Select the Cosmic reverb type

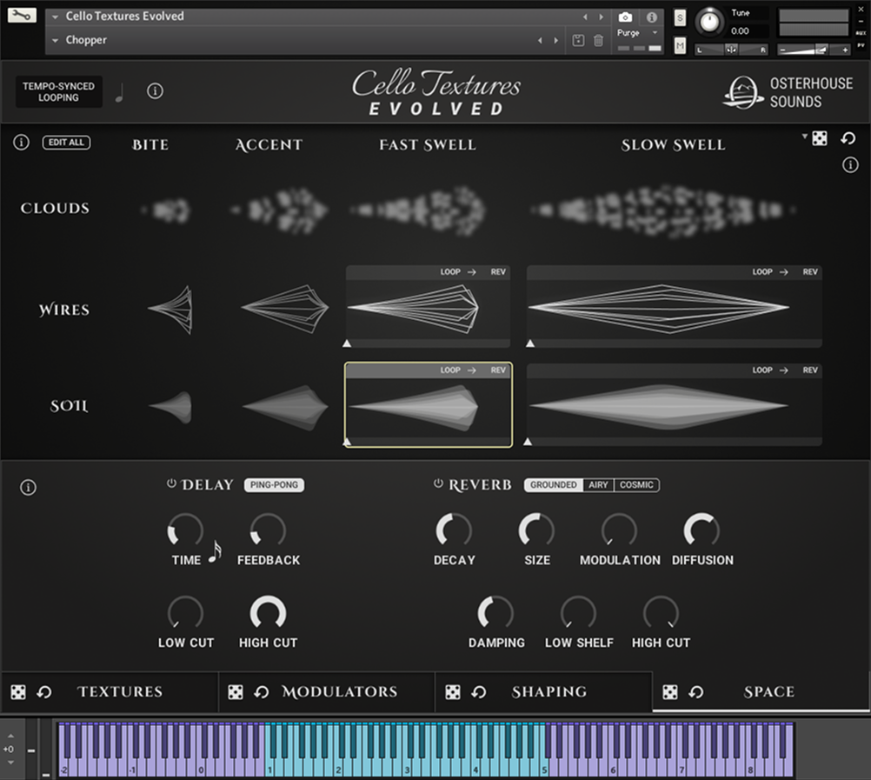coord(636,485)
